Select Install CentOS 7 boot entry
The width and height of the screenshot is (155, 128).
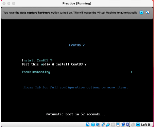37,60
